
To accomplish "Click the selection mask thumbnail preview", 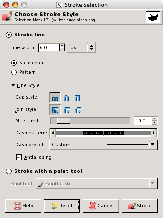I will (x=153, y=17).
